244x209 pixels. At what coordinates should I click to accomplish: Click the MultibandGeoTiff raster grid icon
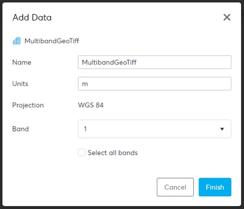pyautogui.click(x=17, y=41)
